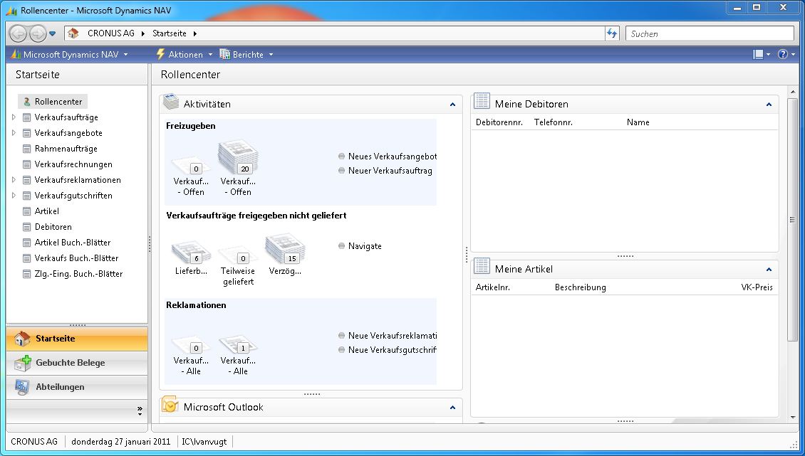Click Neues Verkaufsangebot action

point(388,157)
